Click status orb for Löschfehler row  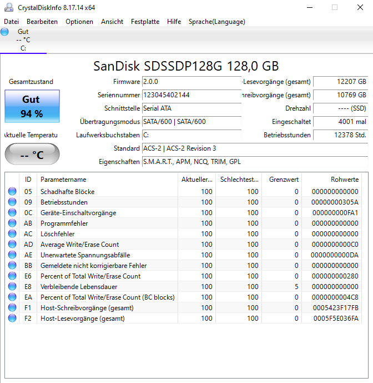[12, 233]
